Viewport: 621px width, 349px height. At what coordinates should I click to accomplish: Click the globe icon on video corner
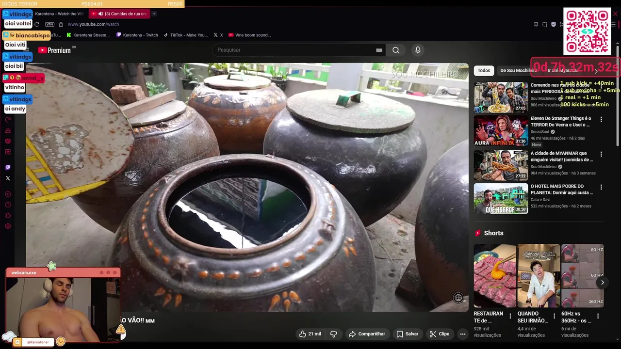click(x=458, y=298)
